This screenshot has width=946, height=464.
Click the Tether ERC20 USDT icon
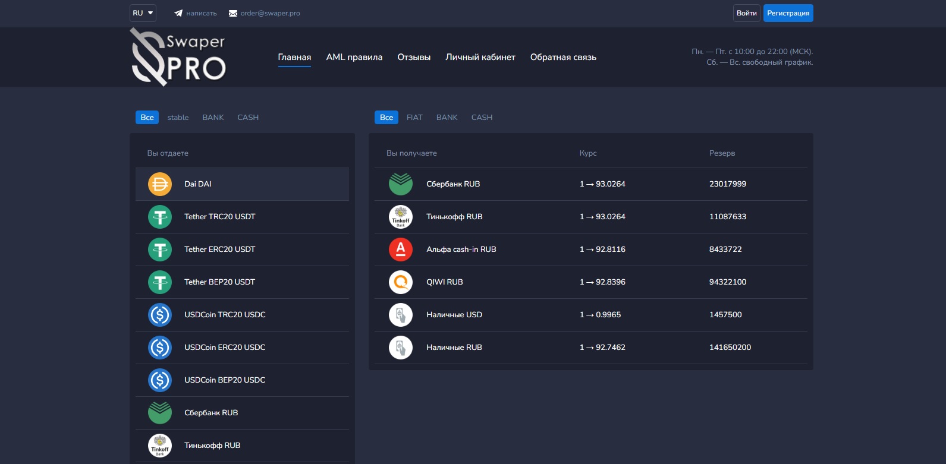pos(160,250)
